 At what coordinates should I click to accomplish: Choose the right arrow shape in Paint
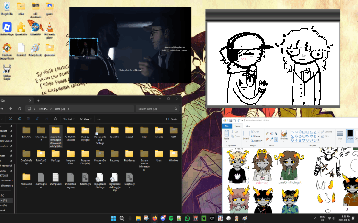pyautogui.click(x=308, y=136)
